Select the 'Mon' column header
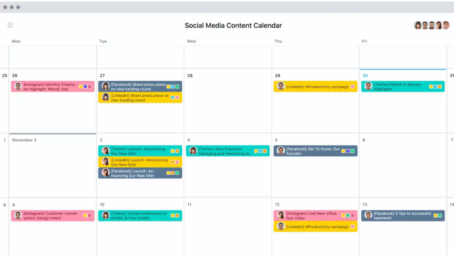The width and height of the screenshot is (454, 261). 16,41
